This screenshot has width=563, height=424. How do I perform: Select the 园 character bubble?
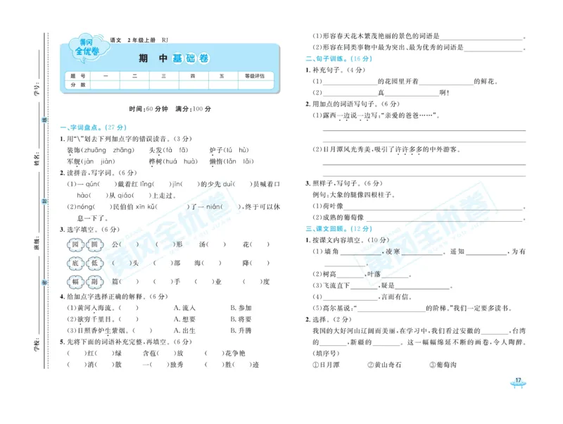point(76,244)
